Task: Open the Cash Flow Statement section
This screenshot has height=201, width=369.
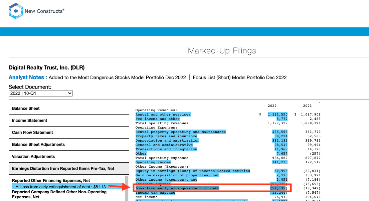Action: [x=69, y=133]
